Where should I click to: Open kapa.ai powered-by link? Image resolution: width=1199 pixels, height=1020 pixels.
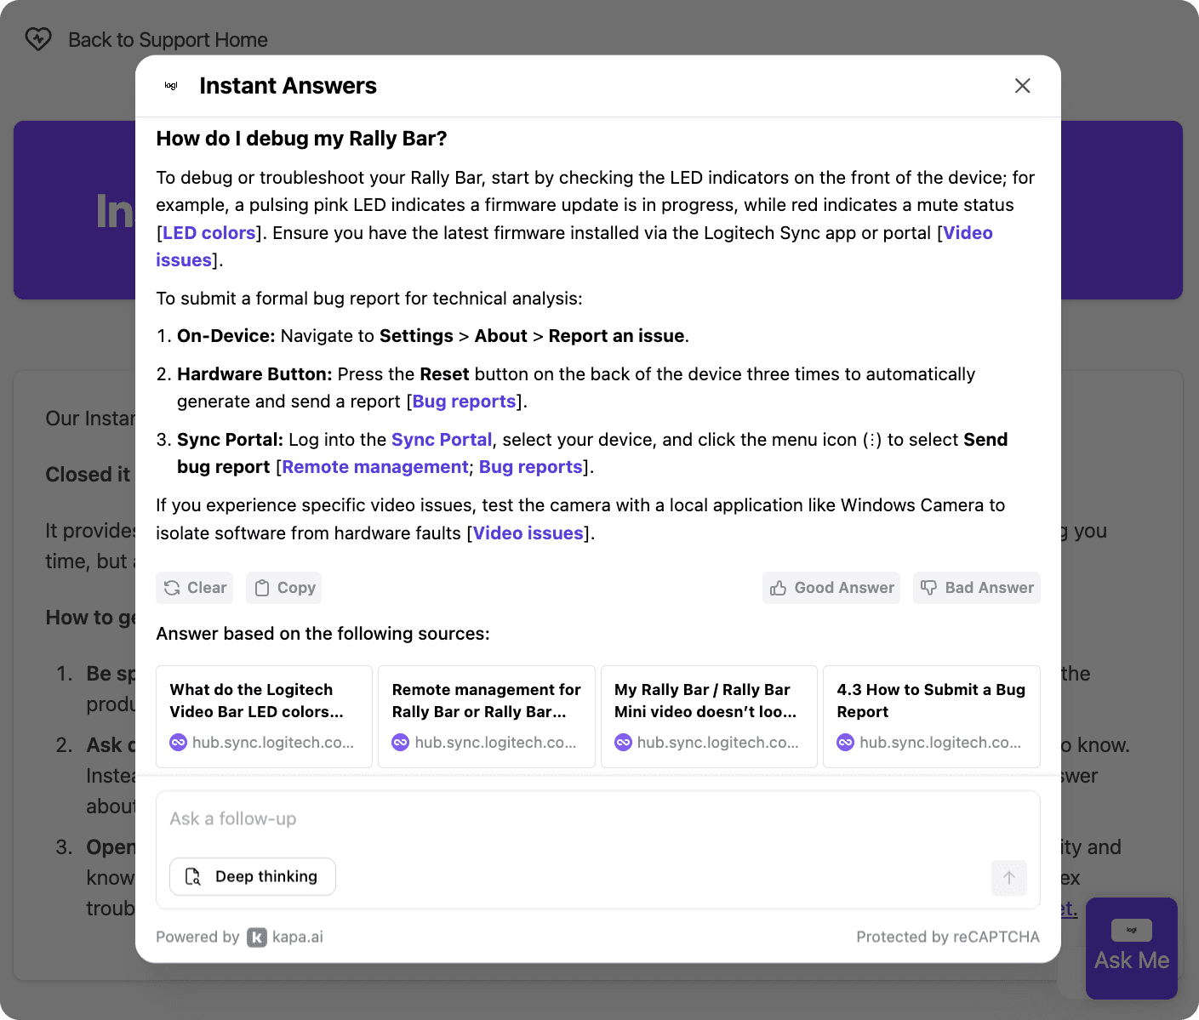tap(285, 937)
